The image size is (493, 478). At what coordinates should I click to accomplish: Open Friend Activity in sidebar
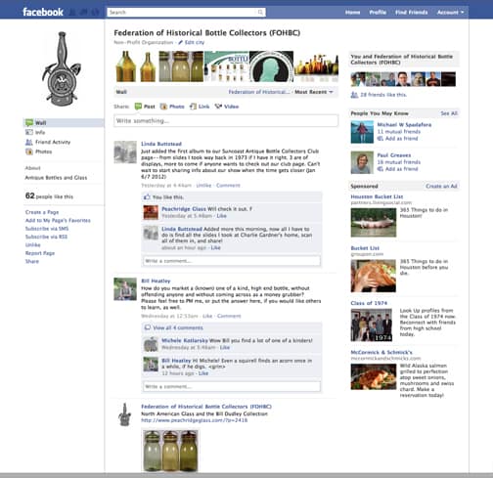pyautogui.click(x=48, y=142)
